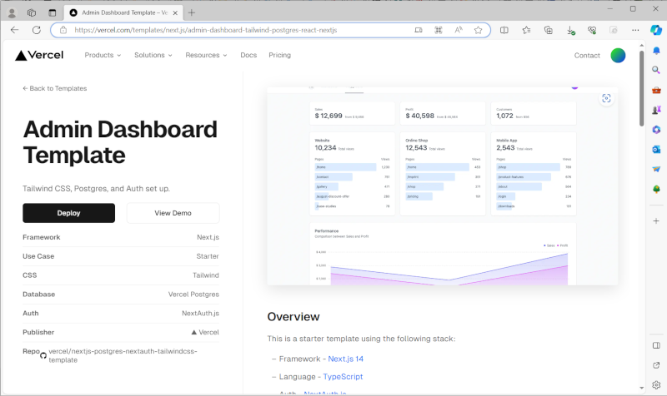Click the Next.js framework value
Screen dimensions: 667x396
point(208,237)
